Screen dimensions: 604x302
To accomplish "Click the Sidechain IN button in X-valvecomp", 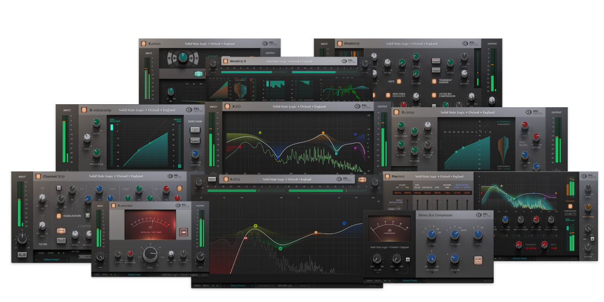I will click(x=194, y=130).
